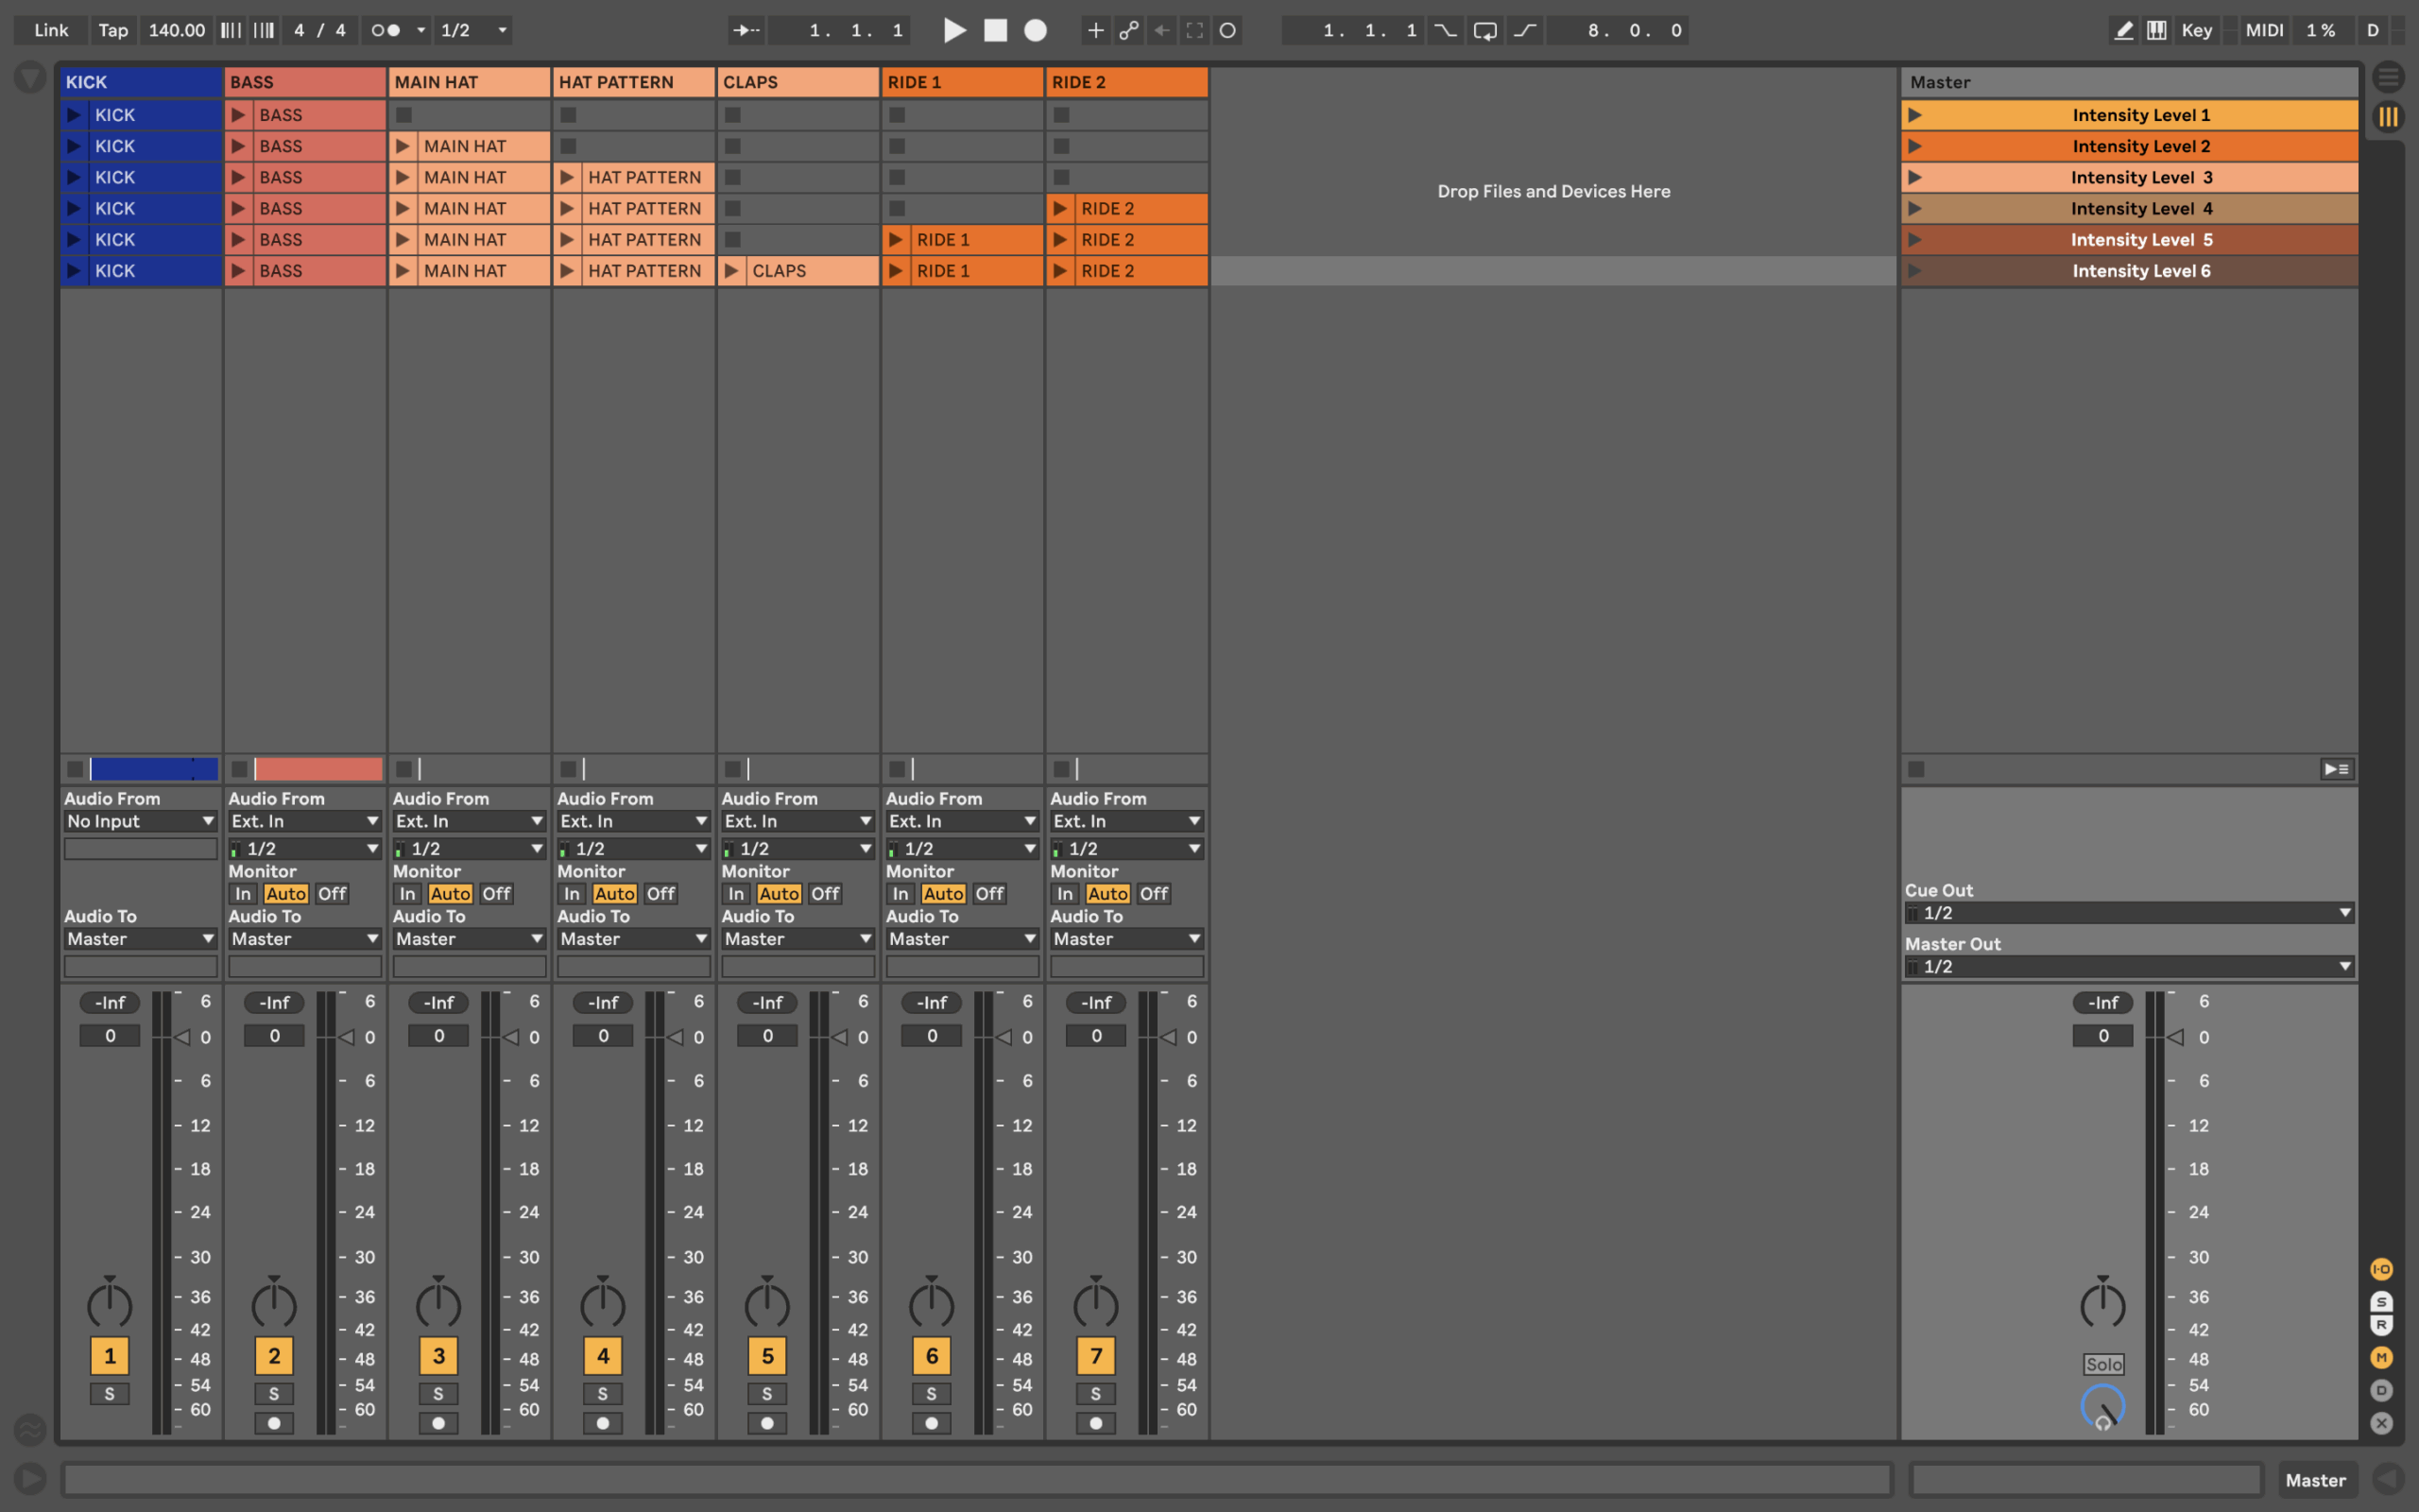The image size is (2419, 1512).
Task: Click the Tap tempo button
Action: tap(113, 30)
